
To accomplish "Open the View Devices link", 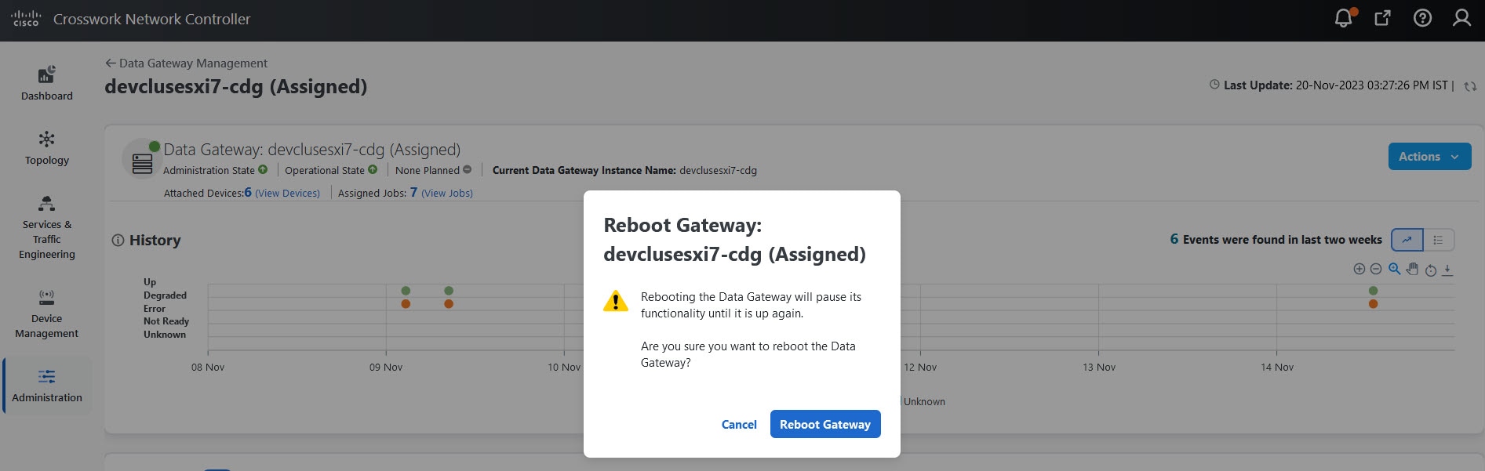I will pyautogui.click(x=287, y=194).
